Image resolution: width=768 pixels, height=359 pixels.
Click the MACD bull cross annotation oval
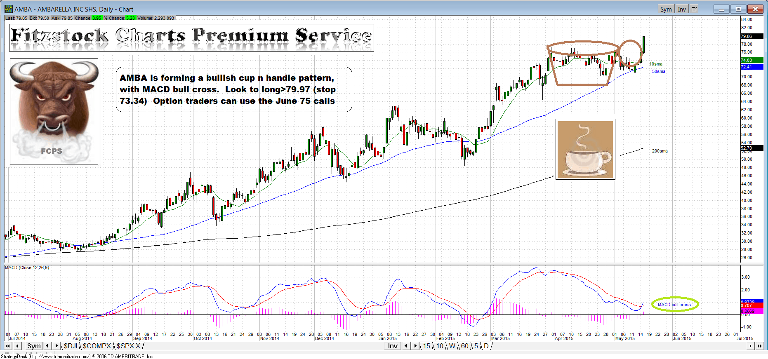[674, 305]
